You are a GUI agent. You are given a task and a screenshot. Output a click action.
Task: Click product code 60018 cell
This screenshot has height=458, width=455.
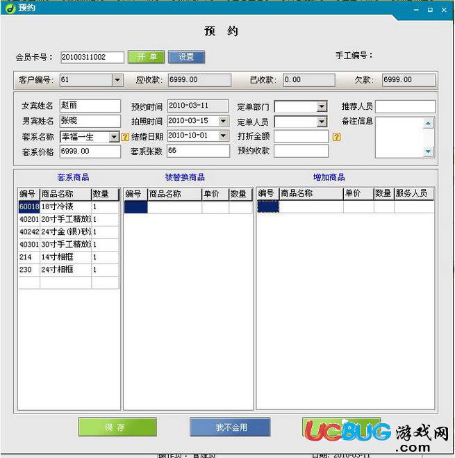pyautogui.click(x=29, y=207)
